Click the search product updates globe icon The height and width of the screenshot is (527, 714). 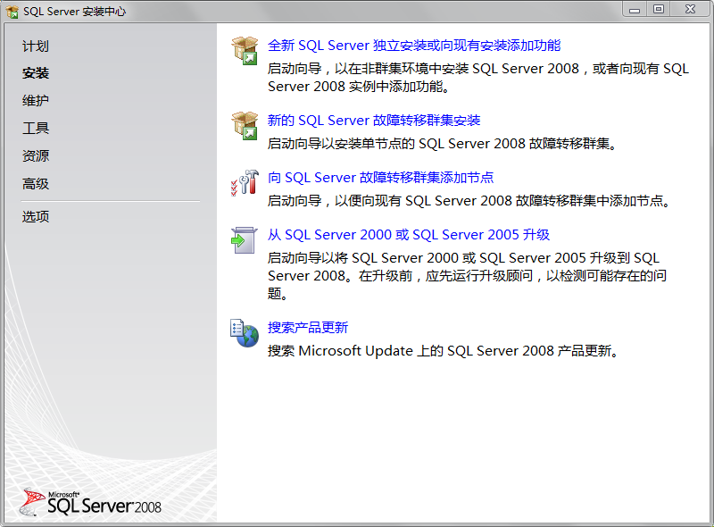[245, 333]
